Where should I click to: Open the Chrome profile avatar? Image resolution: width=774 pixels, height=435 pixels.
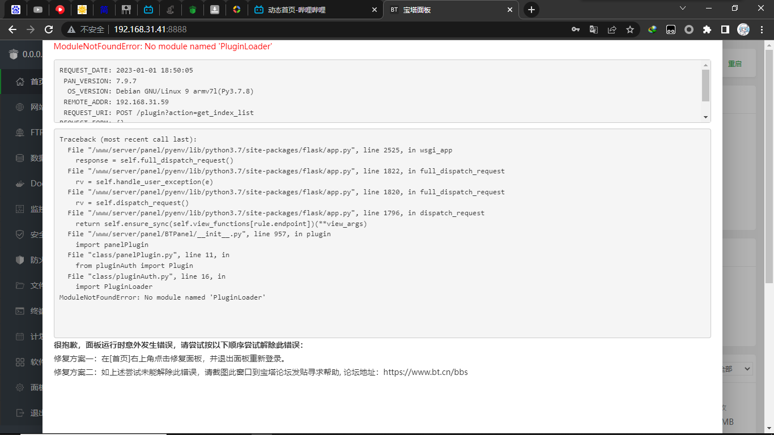pyautogui.click(x=743, y=29)
